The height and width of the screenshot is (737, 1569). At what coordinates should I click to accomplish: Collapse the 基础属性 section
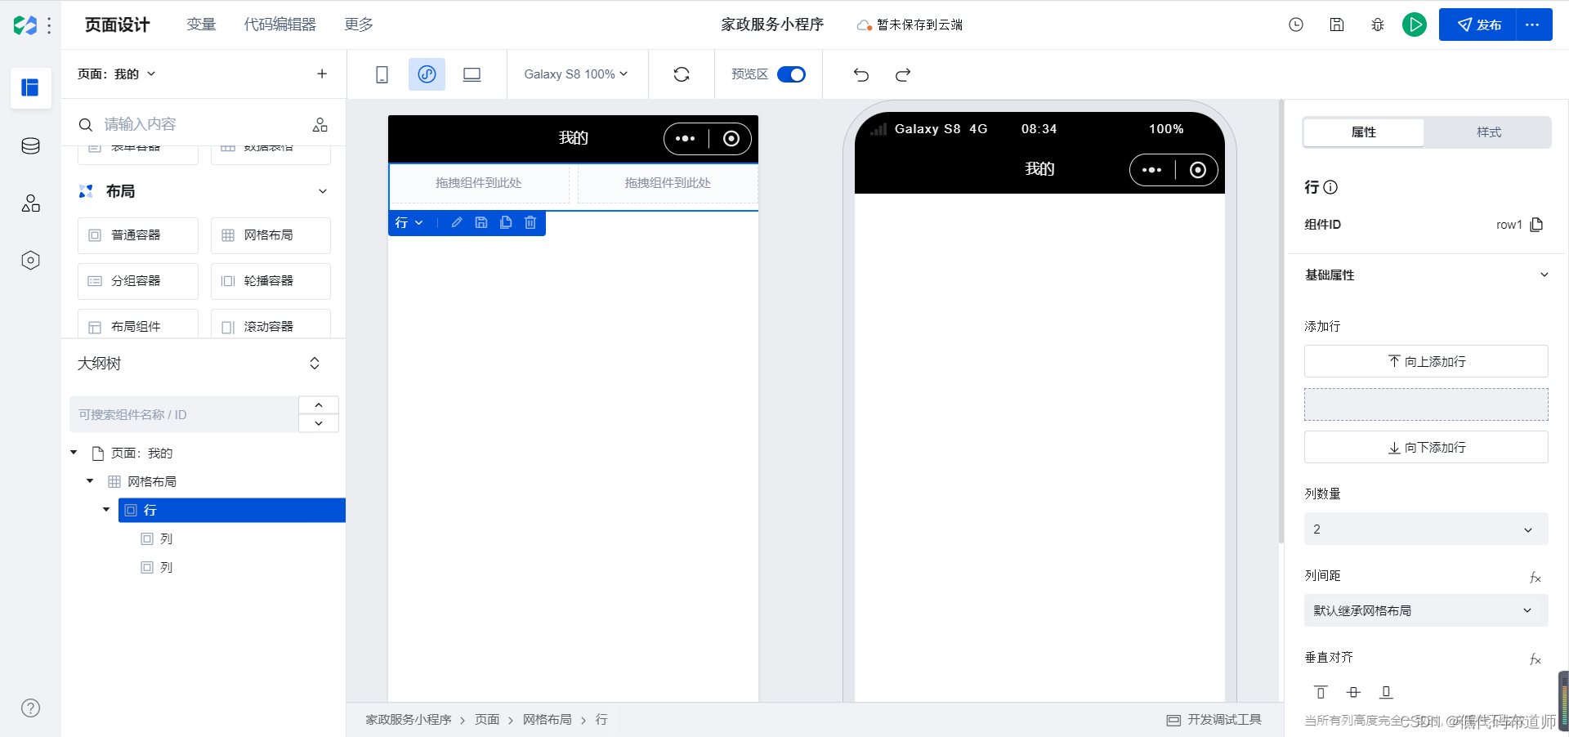pyautogui.click(x=1544, y=275)
